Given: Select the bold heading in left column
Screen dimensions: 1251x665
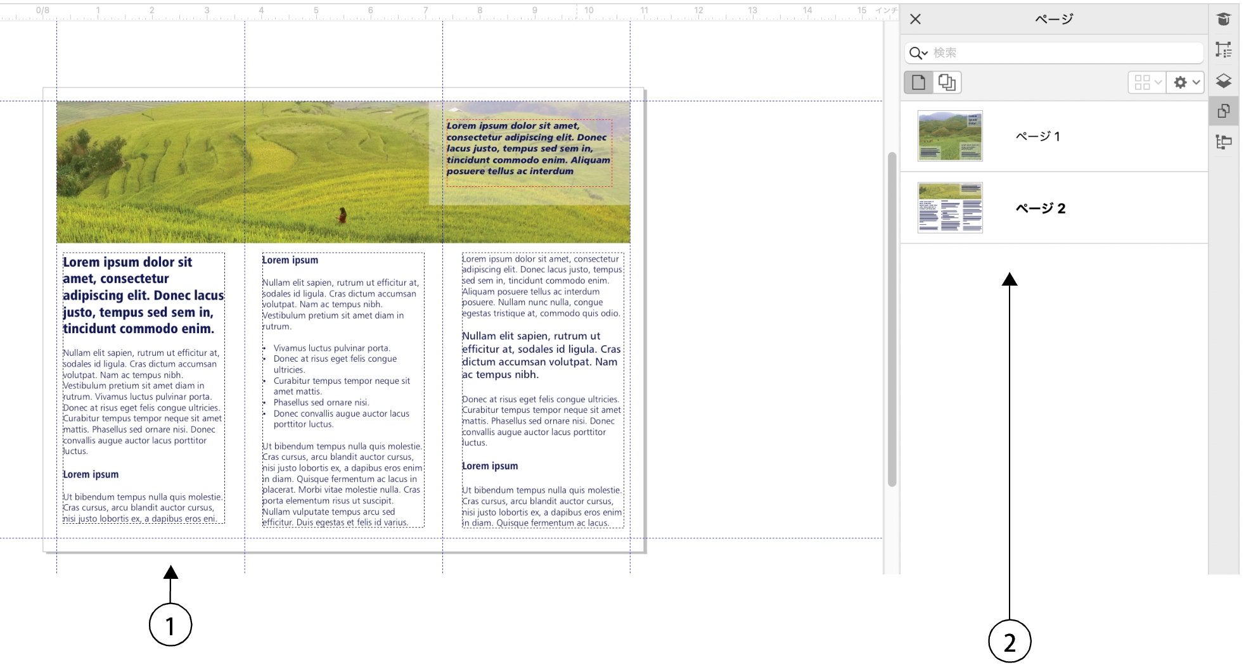Looking at the screenshot, I should (x=143, y=295).
